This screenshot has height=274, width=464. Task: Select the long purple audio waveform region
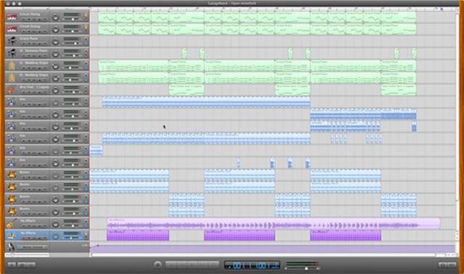coord(274,223)
